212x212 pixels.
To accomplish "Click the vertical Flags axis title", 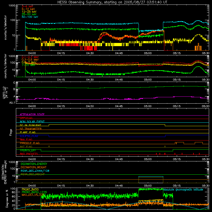I will click(x=11, y=132).
